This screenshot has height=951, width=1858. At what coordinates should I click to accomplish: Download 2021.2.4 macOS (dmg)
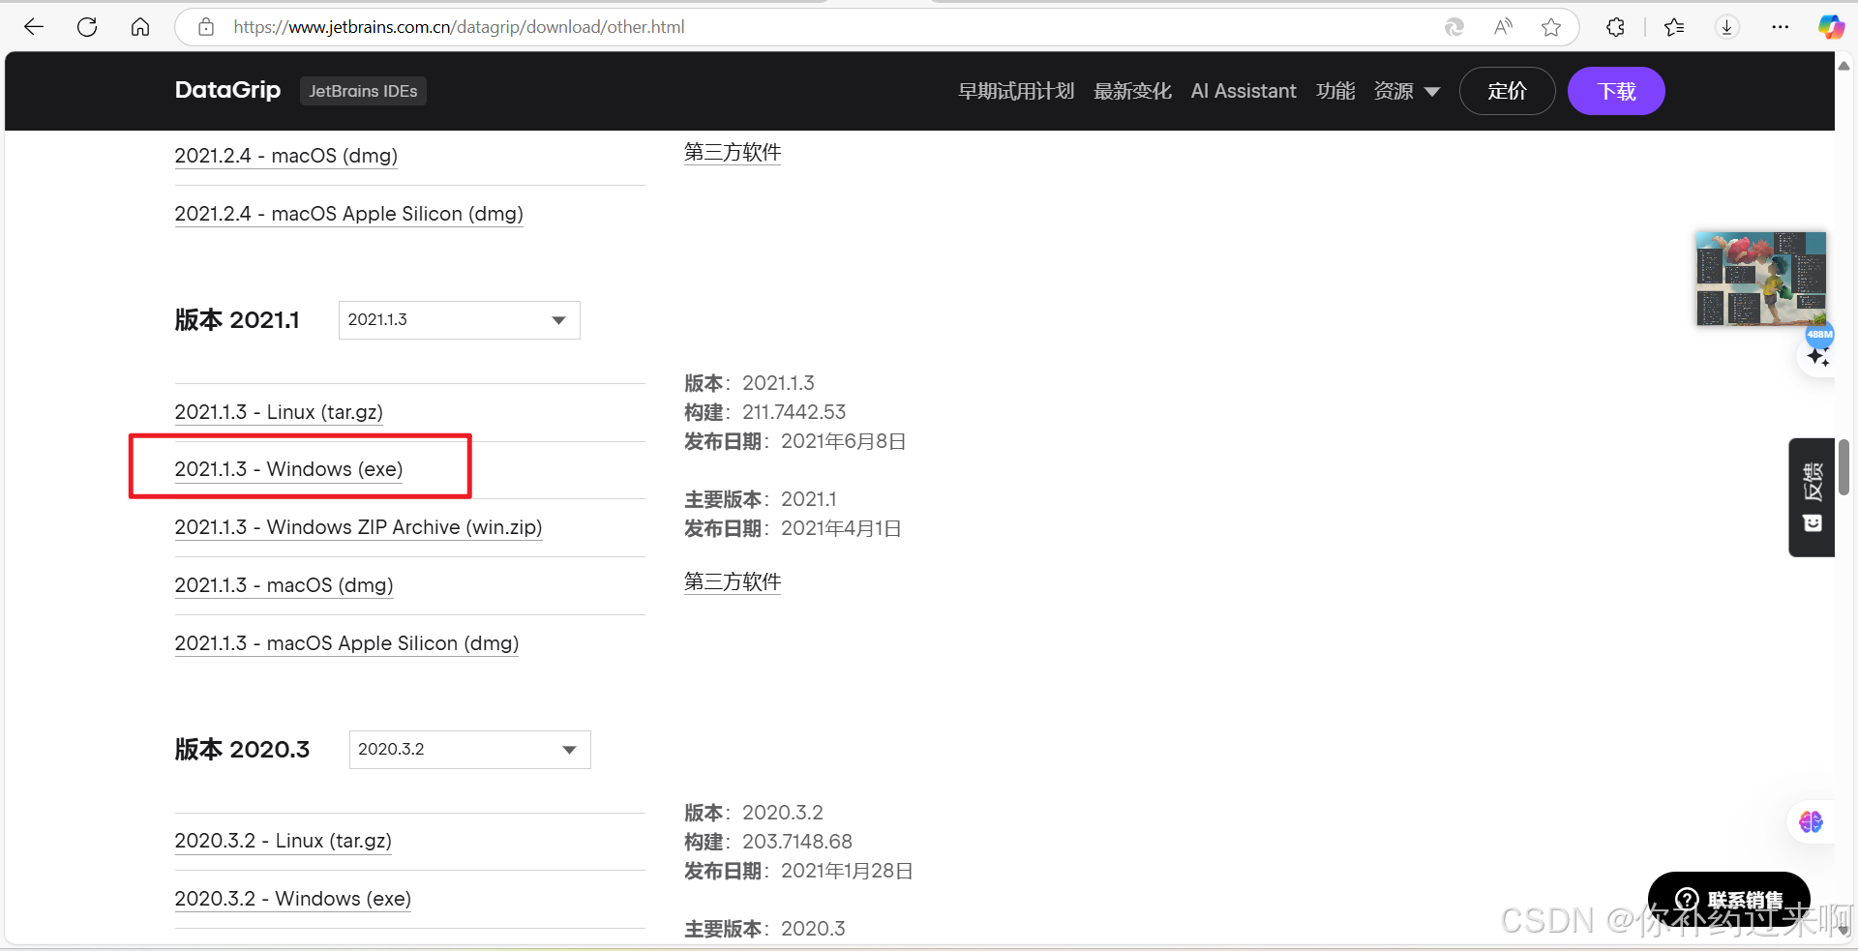(x=285, y=156)
